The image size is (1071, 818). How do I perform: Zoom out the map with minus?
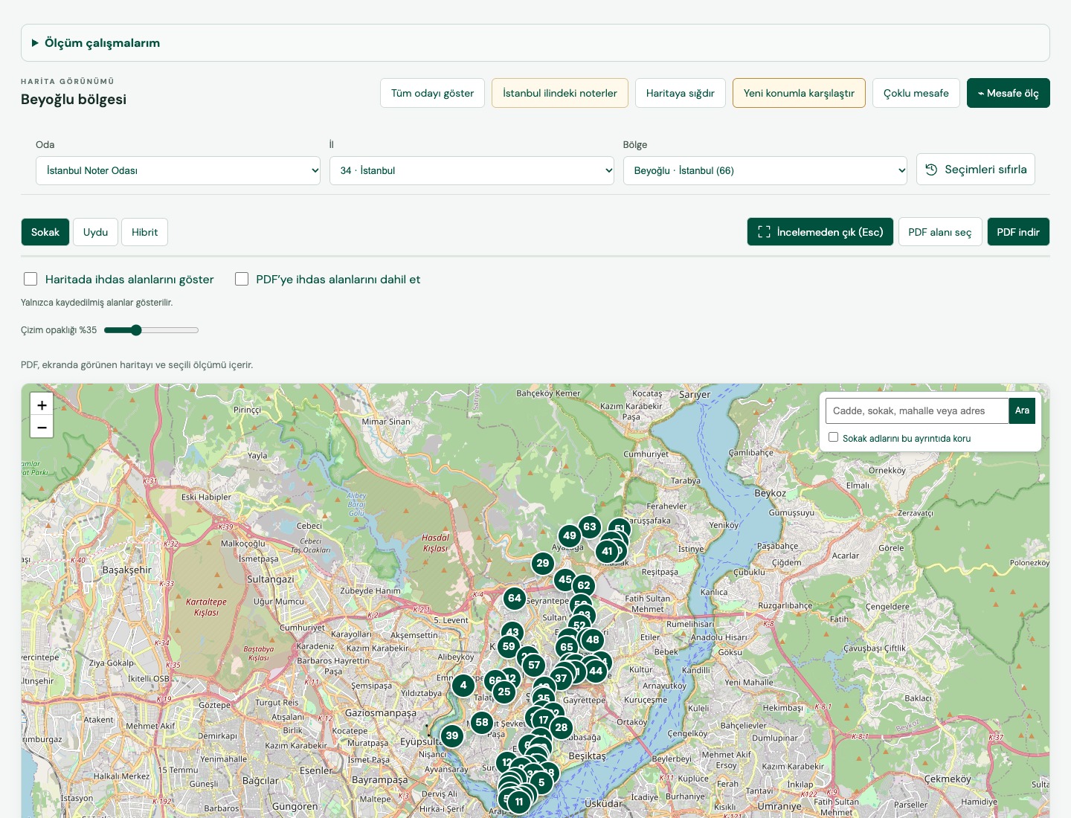tap(42, 428)
